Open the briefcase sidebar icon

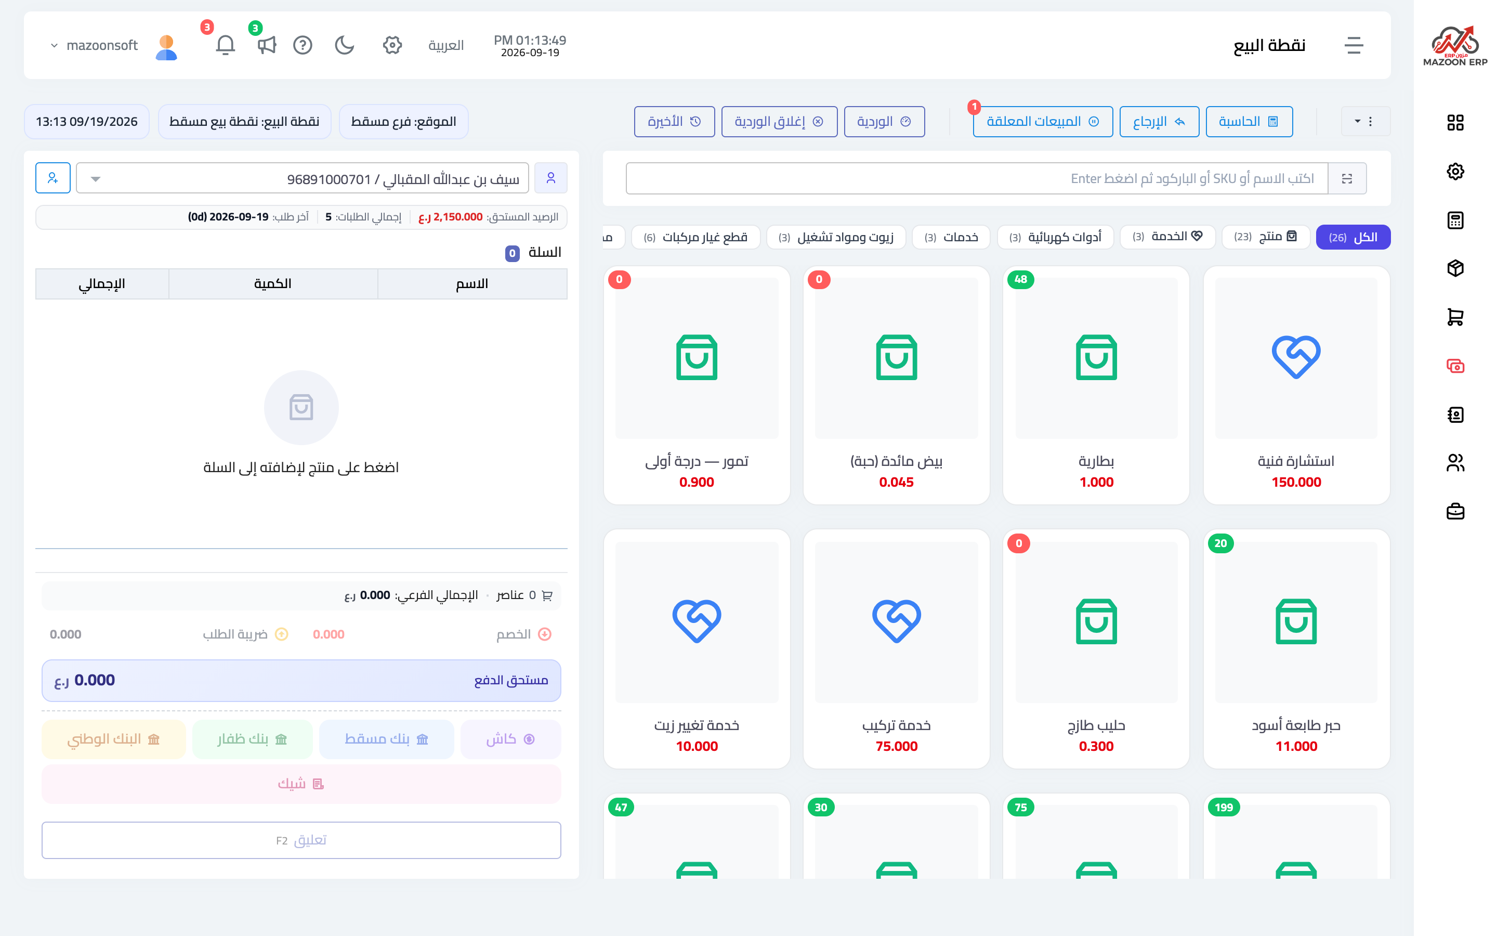pyautogui.click(x=1455, y=512)
